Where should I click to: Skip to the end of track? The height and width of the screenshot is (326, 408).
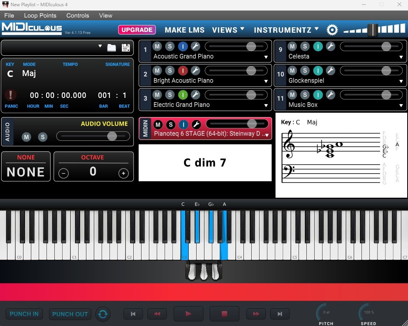click(280, 314)
